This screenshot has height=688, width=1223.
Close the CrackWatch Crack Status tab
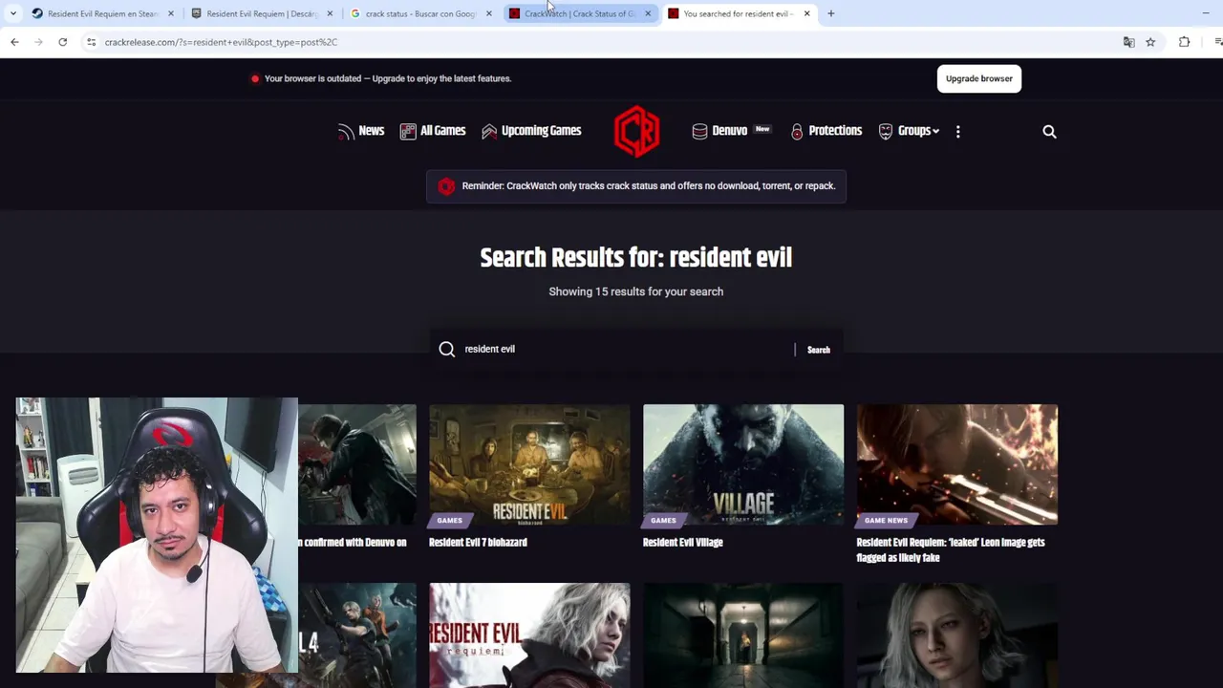(x=648, y=13)
